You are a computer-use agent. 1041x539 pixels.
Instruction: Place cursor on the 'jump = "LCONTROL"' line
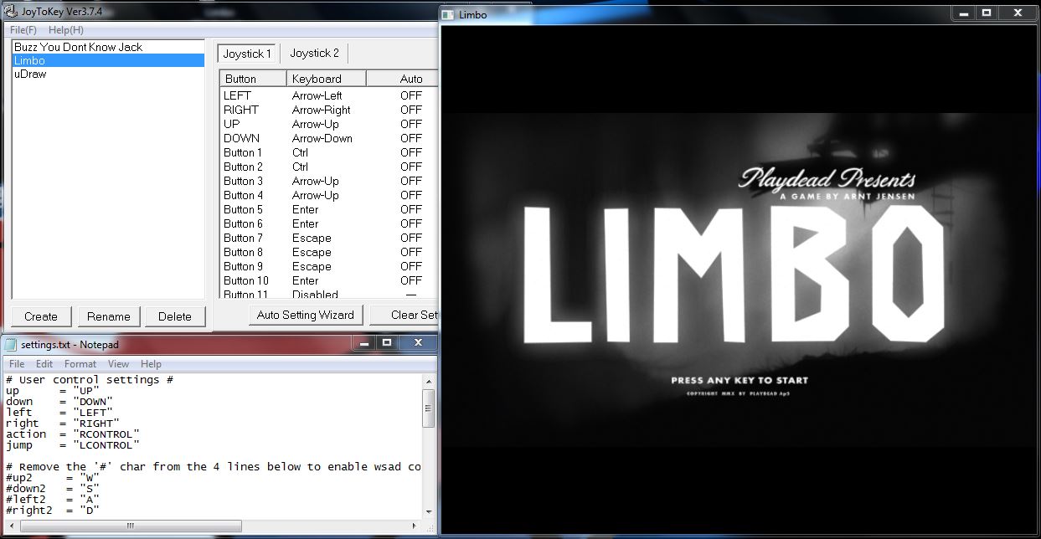pos(73,444)
